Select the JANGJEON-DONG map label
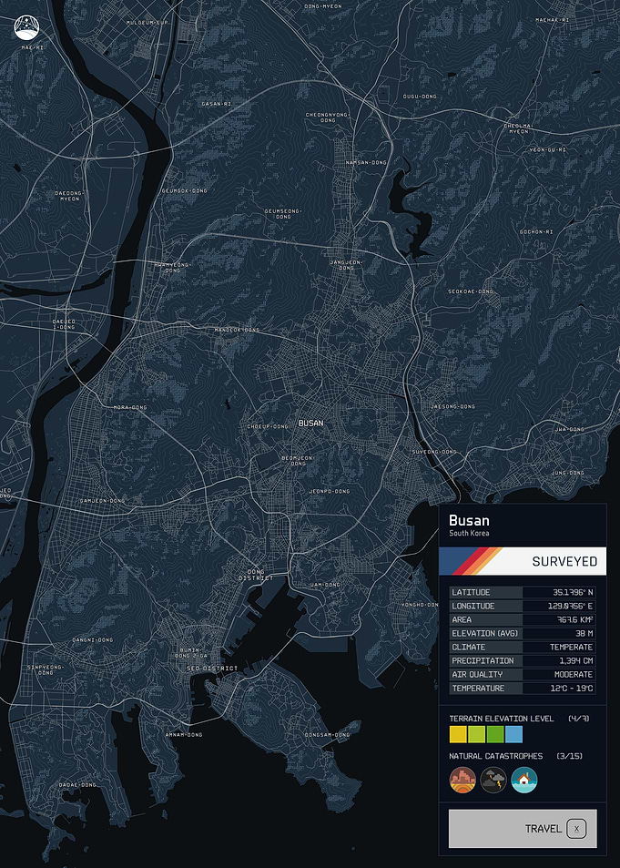Viewport: 620px width, 868px height. (347, 265)
